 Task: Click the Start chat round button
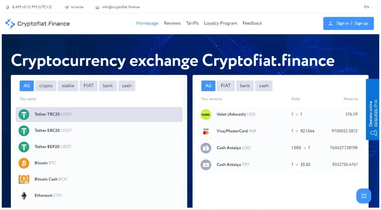coord(364,196)
